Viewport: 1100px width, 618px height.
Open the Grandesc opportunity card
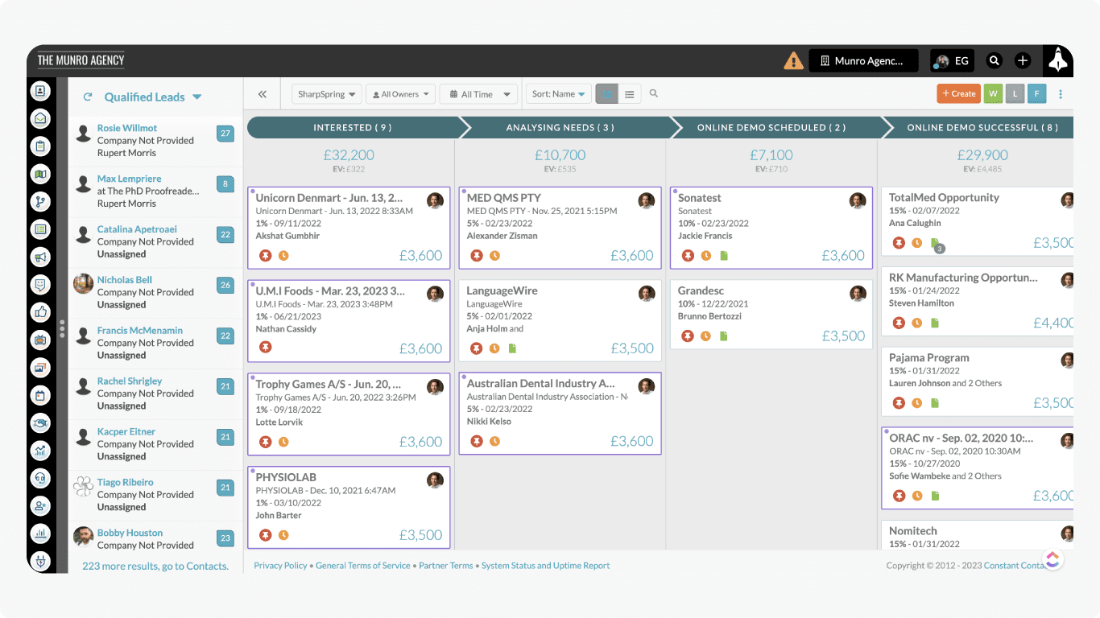tap(771, 314)
